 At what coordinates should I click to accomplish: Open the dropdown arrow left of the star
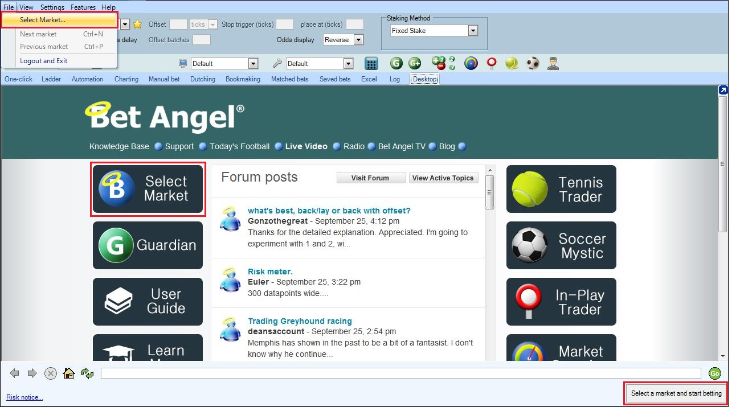point(125,24)
